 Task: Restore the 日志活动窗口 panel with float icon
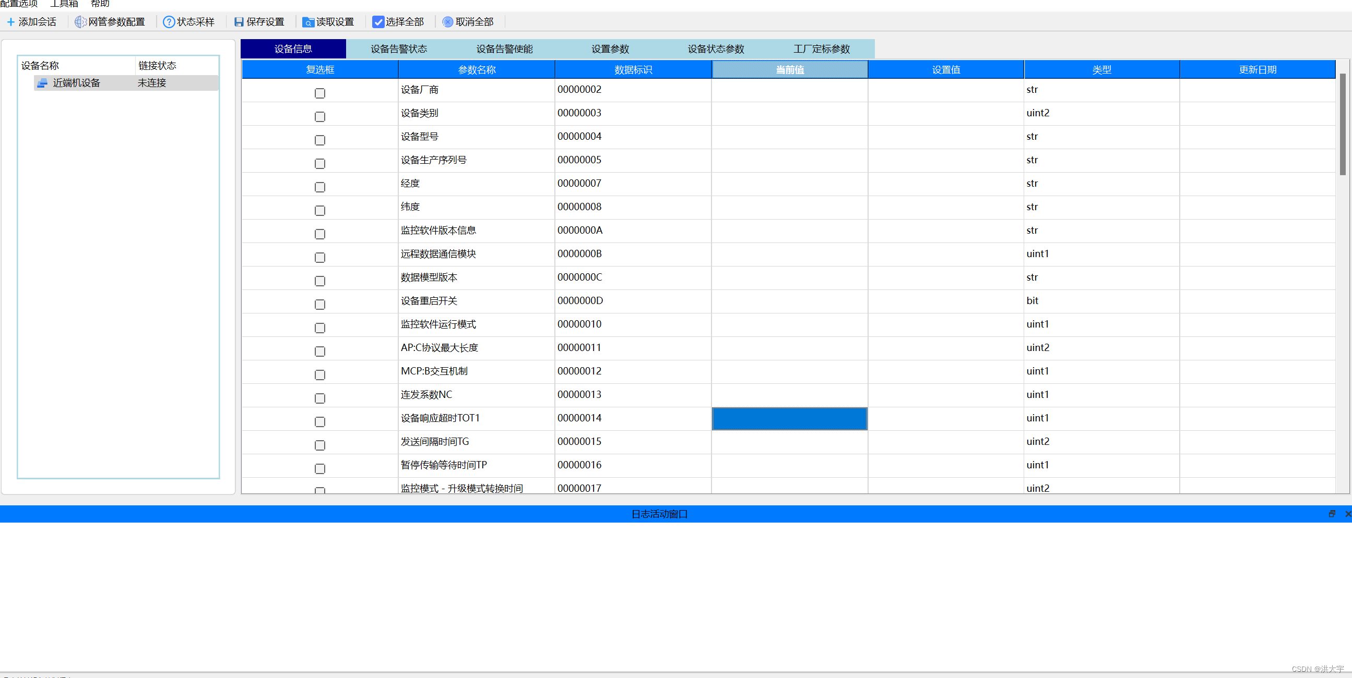1332,514
